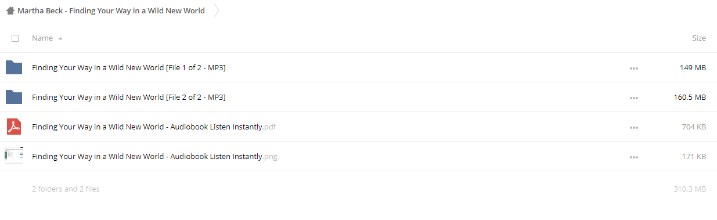
Task: Open Finding Your Way [File 2 of 2 - MP3]
Action: coord(129,97)
